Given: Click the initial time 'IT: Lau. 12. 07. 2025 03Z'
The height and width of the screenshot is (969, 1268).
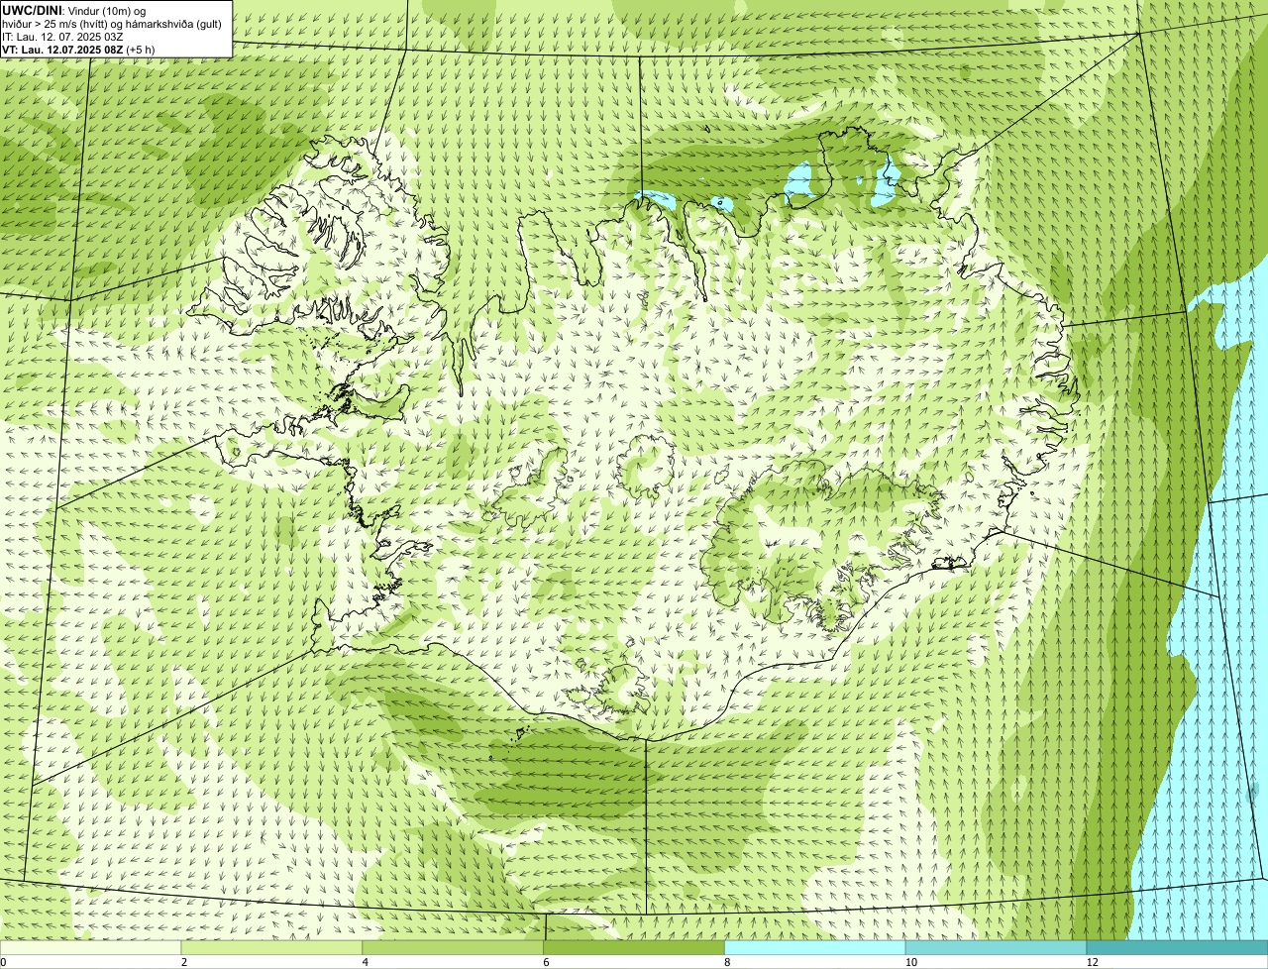Looking at the screenshot, I should tap(62, 37).
